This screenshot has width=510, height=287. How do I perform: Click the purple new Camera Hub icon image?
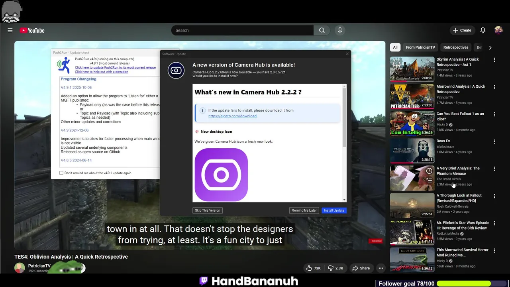(x=221, y=175)
